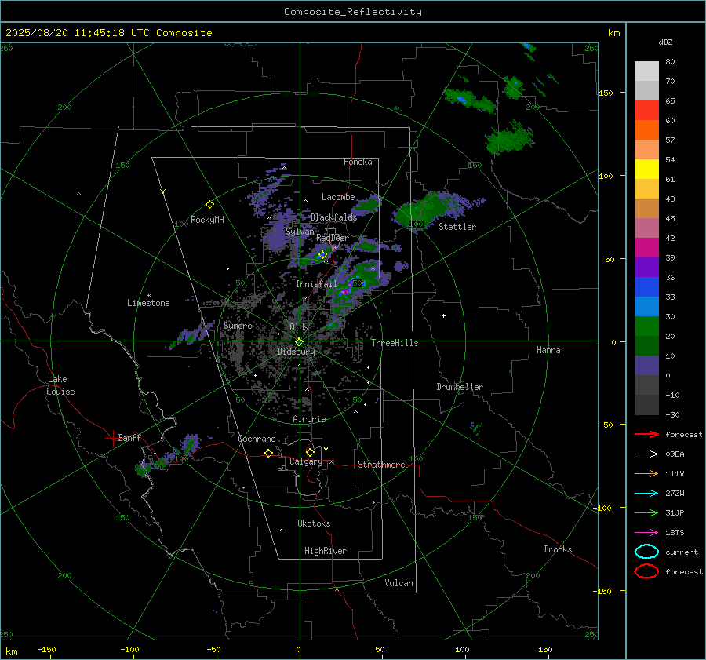Viewport: 706px width, 660px height.
Task: Click the Okotoks city label
Action: pos(314,523)
